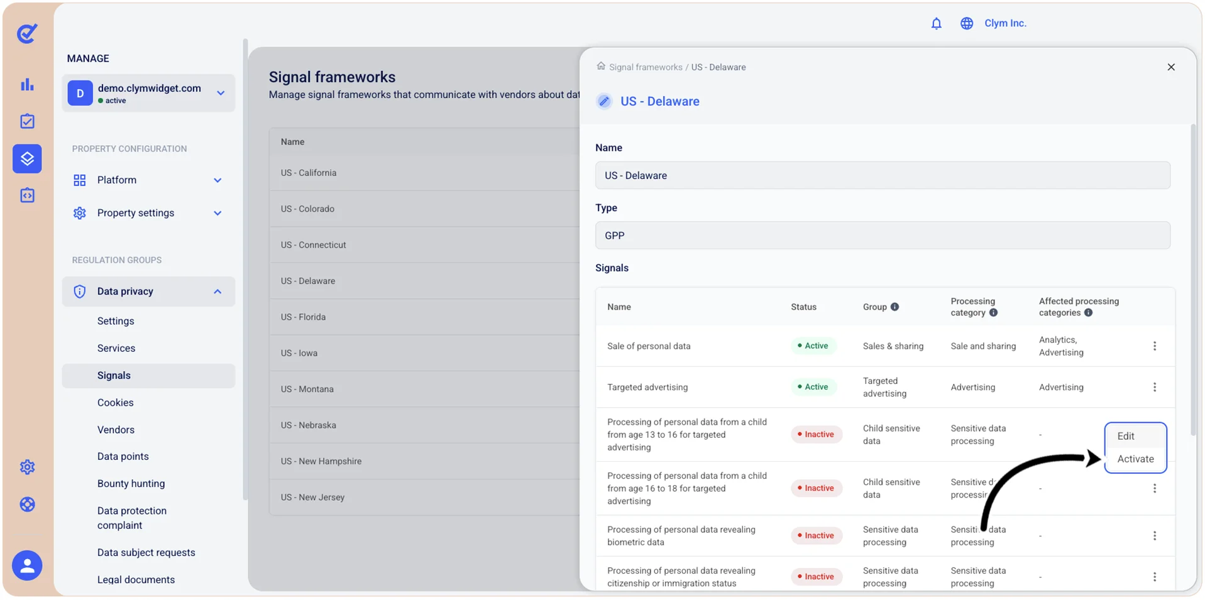Show Processing category info icon
Image resolution: width=1205 pixels, height=600 pixels.
point(993,312)
